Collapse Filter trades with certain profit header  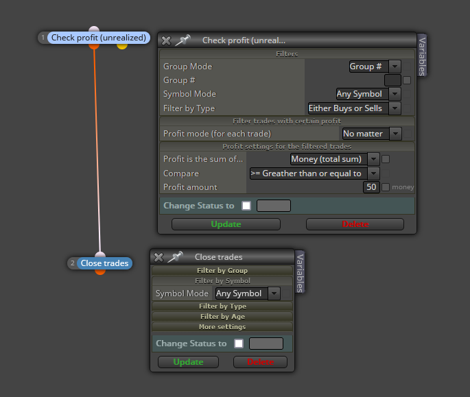click(x=287, y=121)
